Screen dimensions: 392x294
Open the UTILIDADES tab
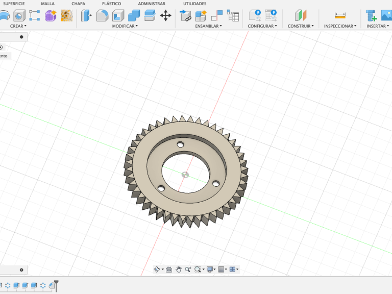[194, 4]
